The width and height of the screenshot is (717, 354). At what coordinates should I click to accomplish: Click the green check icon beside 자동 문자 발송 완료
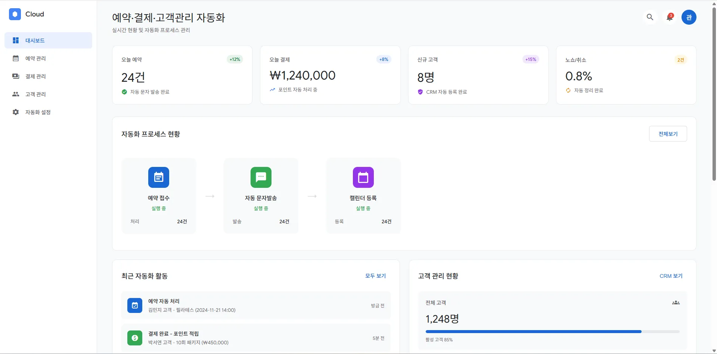(124, 92)
